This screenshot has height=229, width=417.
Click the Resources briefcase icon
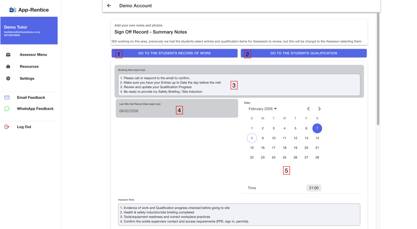[x=8, y=67]
